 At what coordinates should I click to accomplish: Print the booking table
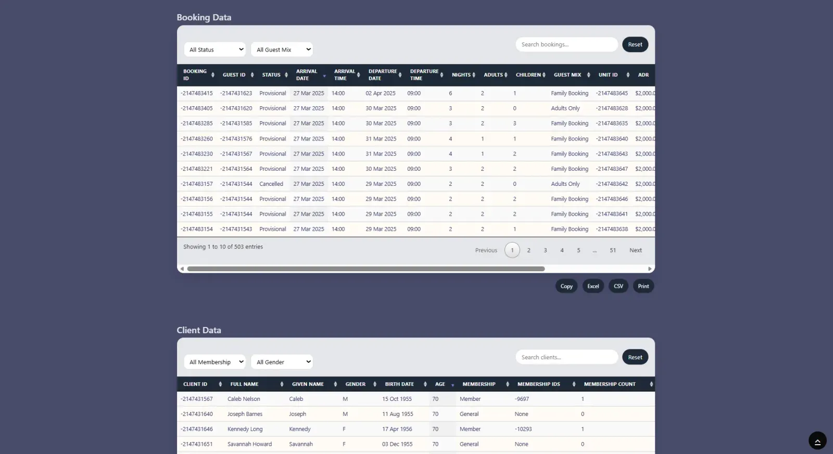643,286
